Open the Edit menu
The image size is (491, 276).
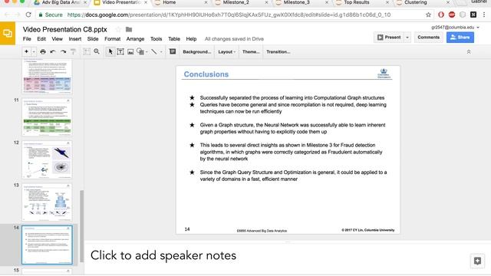(41, 39)
